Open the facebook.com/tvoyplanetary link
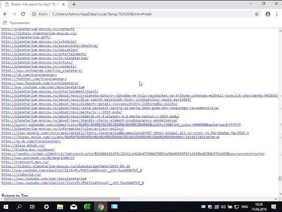This screenshot has height=212, width=282. pyautogui.click(x=40, y=83)
